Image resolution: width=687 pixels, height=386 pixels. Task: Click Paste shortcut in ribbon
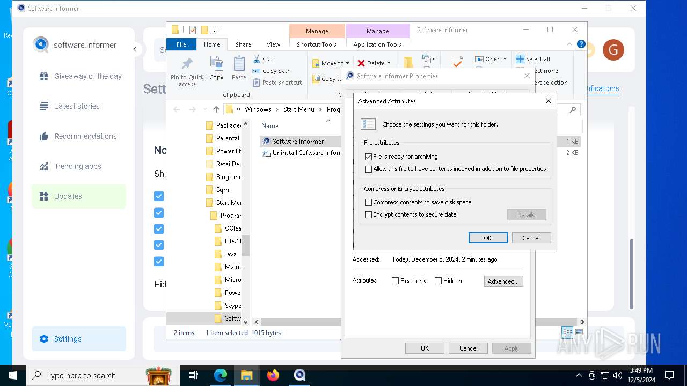(277, 83)
